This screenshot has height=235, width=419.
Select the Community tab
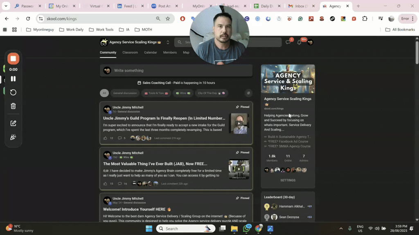pos(108,52)
